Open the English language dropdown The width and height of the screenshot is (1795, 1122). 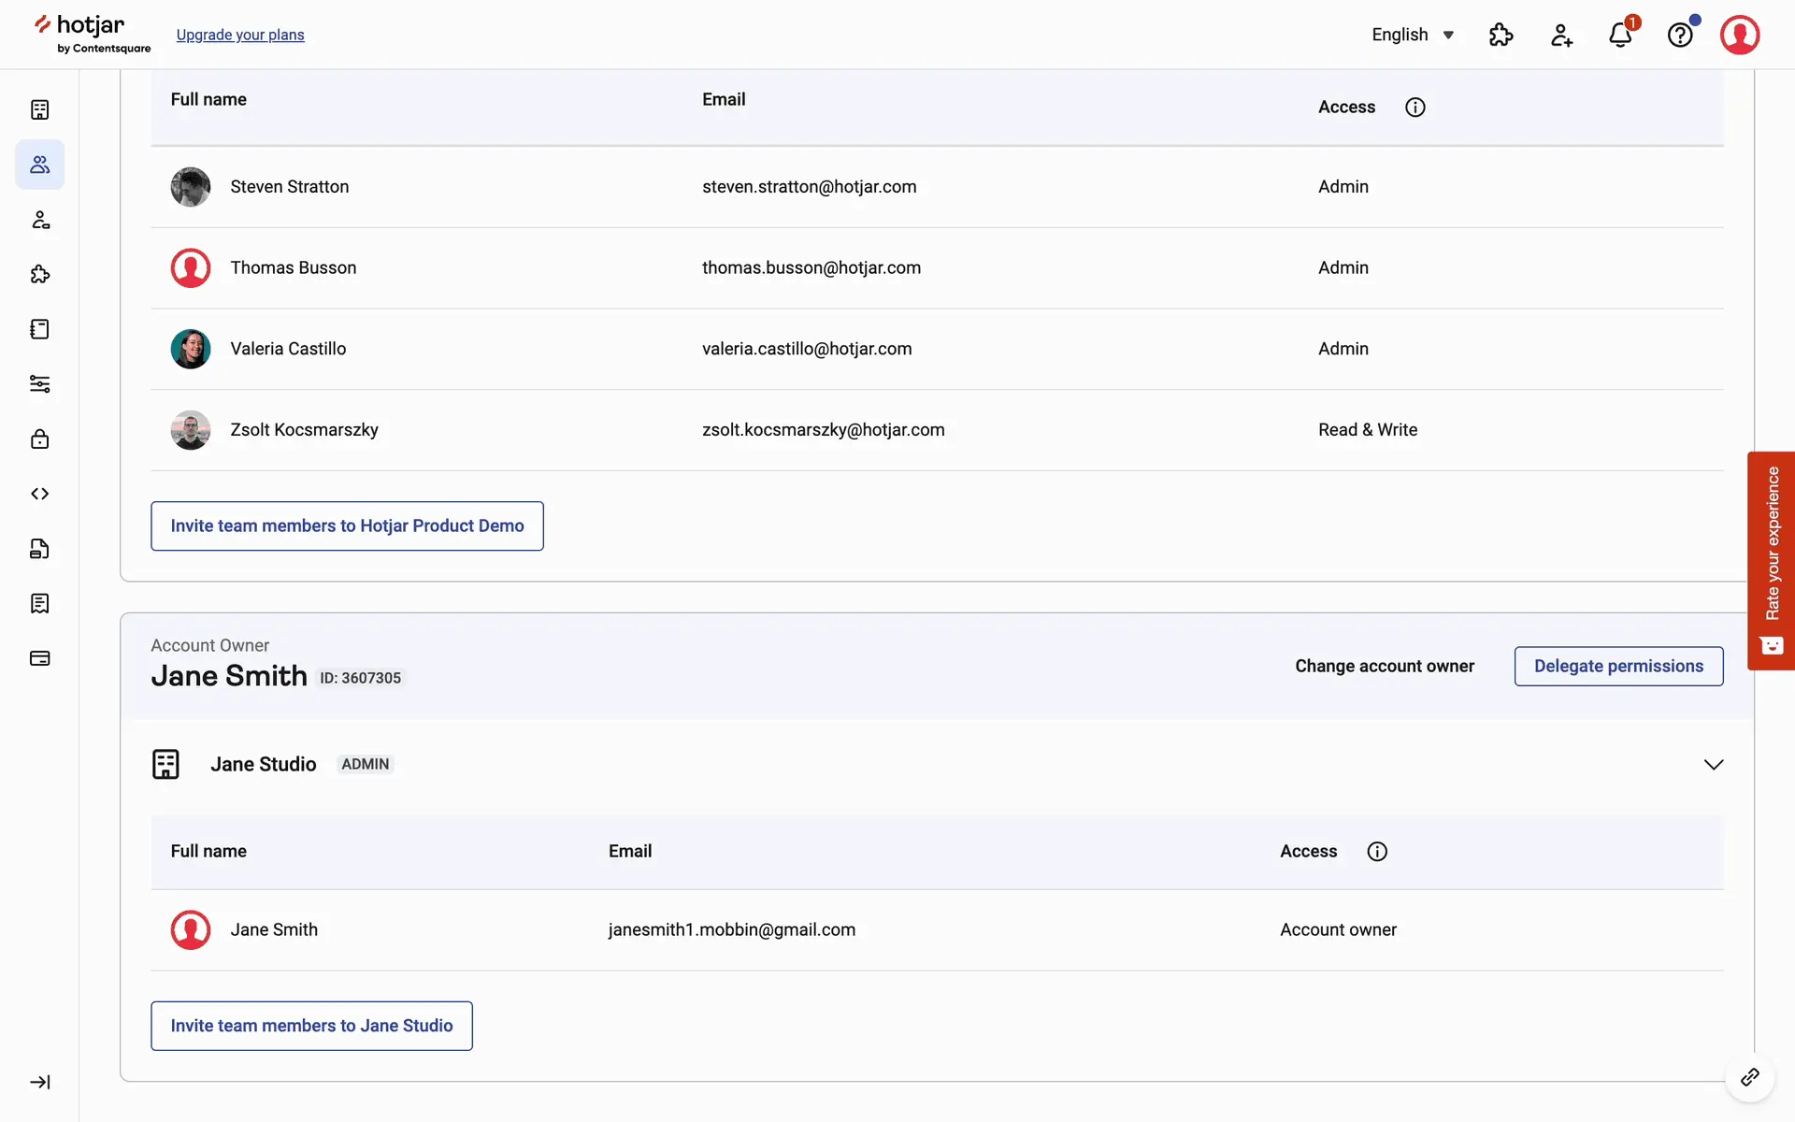[x=1413, y=35]
